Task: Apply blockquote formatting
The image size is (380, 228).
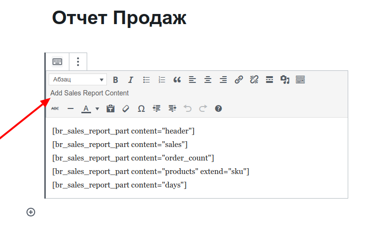Action: pos(177,80)
